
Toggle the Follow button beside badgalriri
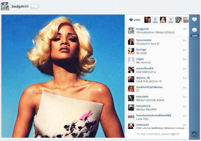click(35, 6)
